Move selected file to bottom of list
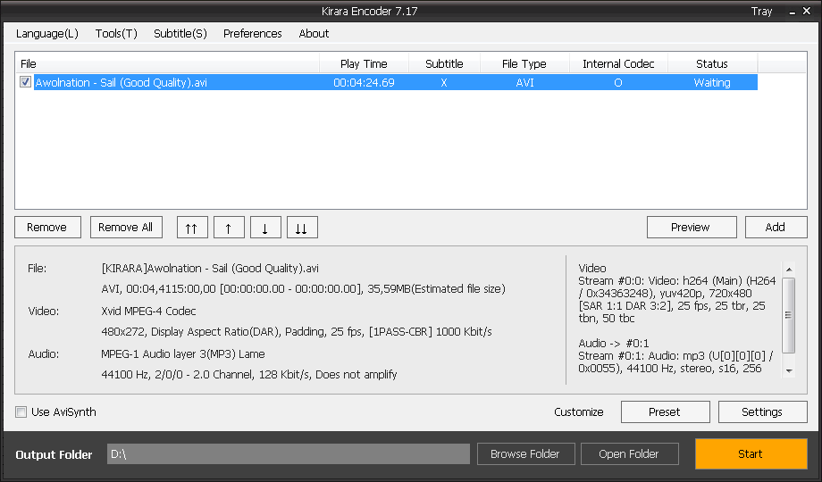822x482 pixels. 303,228
